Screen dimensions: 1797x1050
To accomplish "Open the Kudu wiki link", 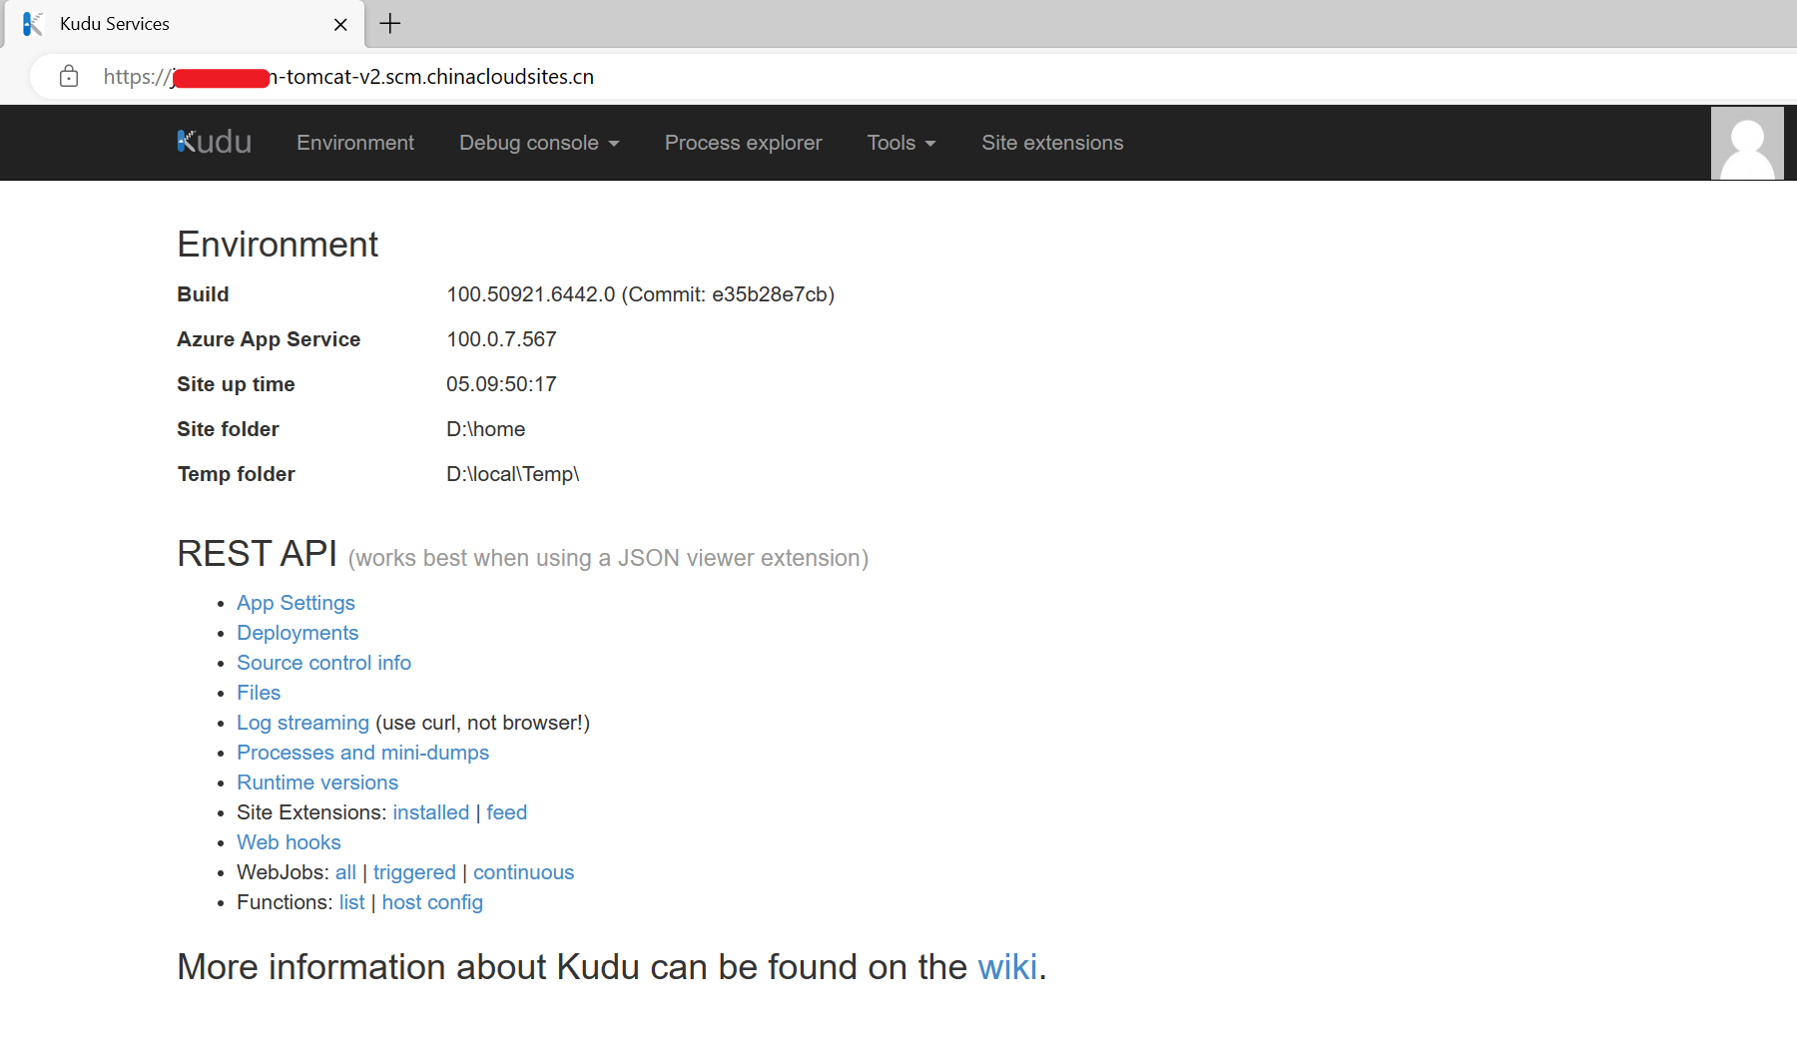I will 1007,967.
